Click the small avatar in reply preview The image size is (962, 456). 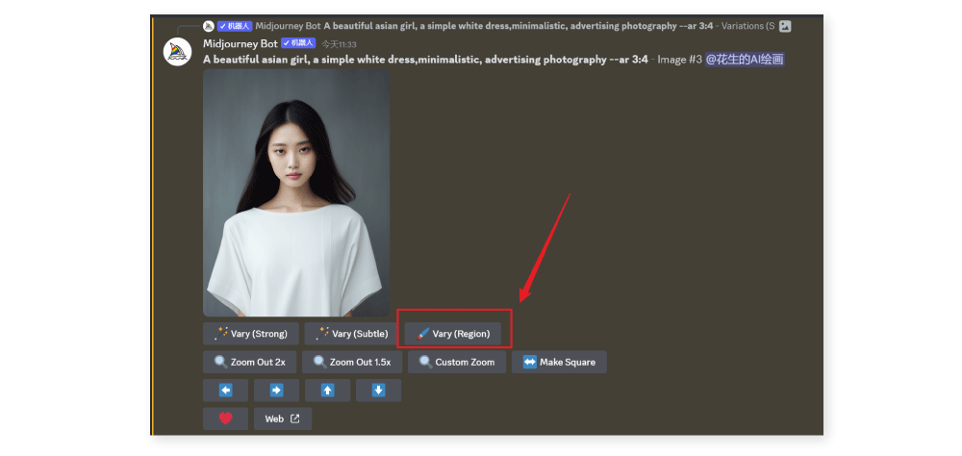coord(208,26)
